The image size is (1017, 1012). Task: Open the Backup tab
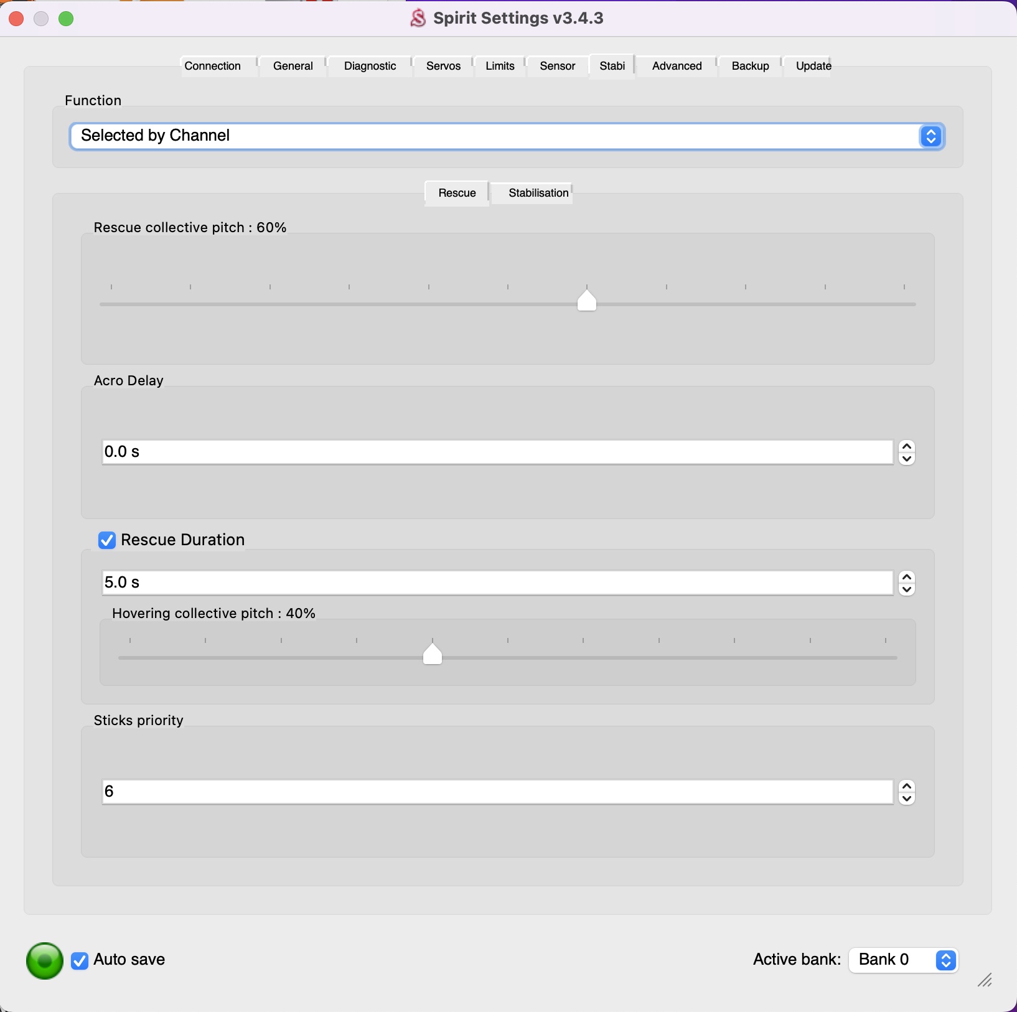(750, 66)
